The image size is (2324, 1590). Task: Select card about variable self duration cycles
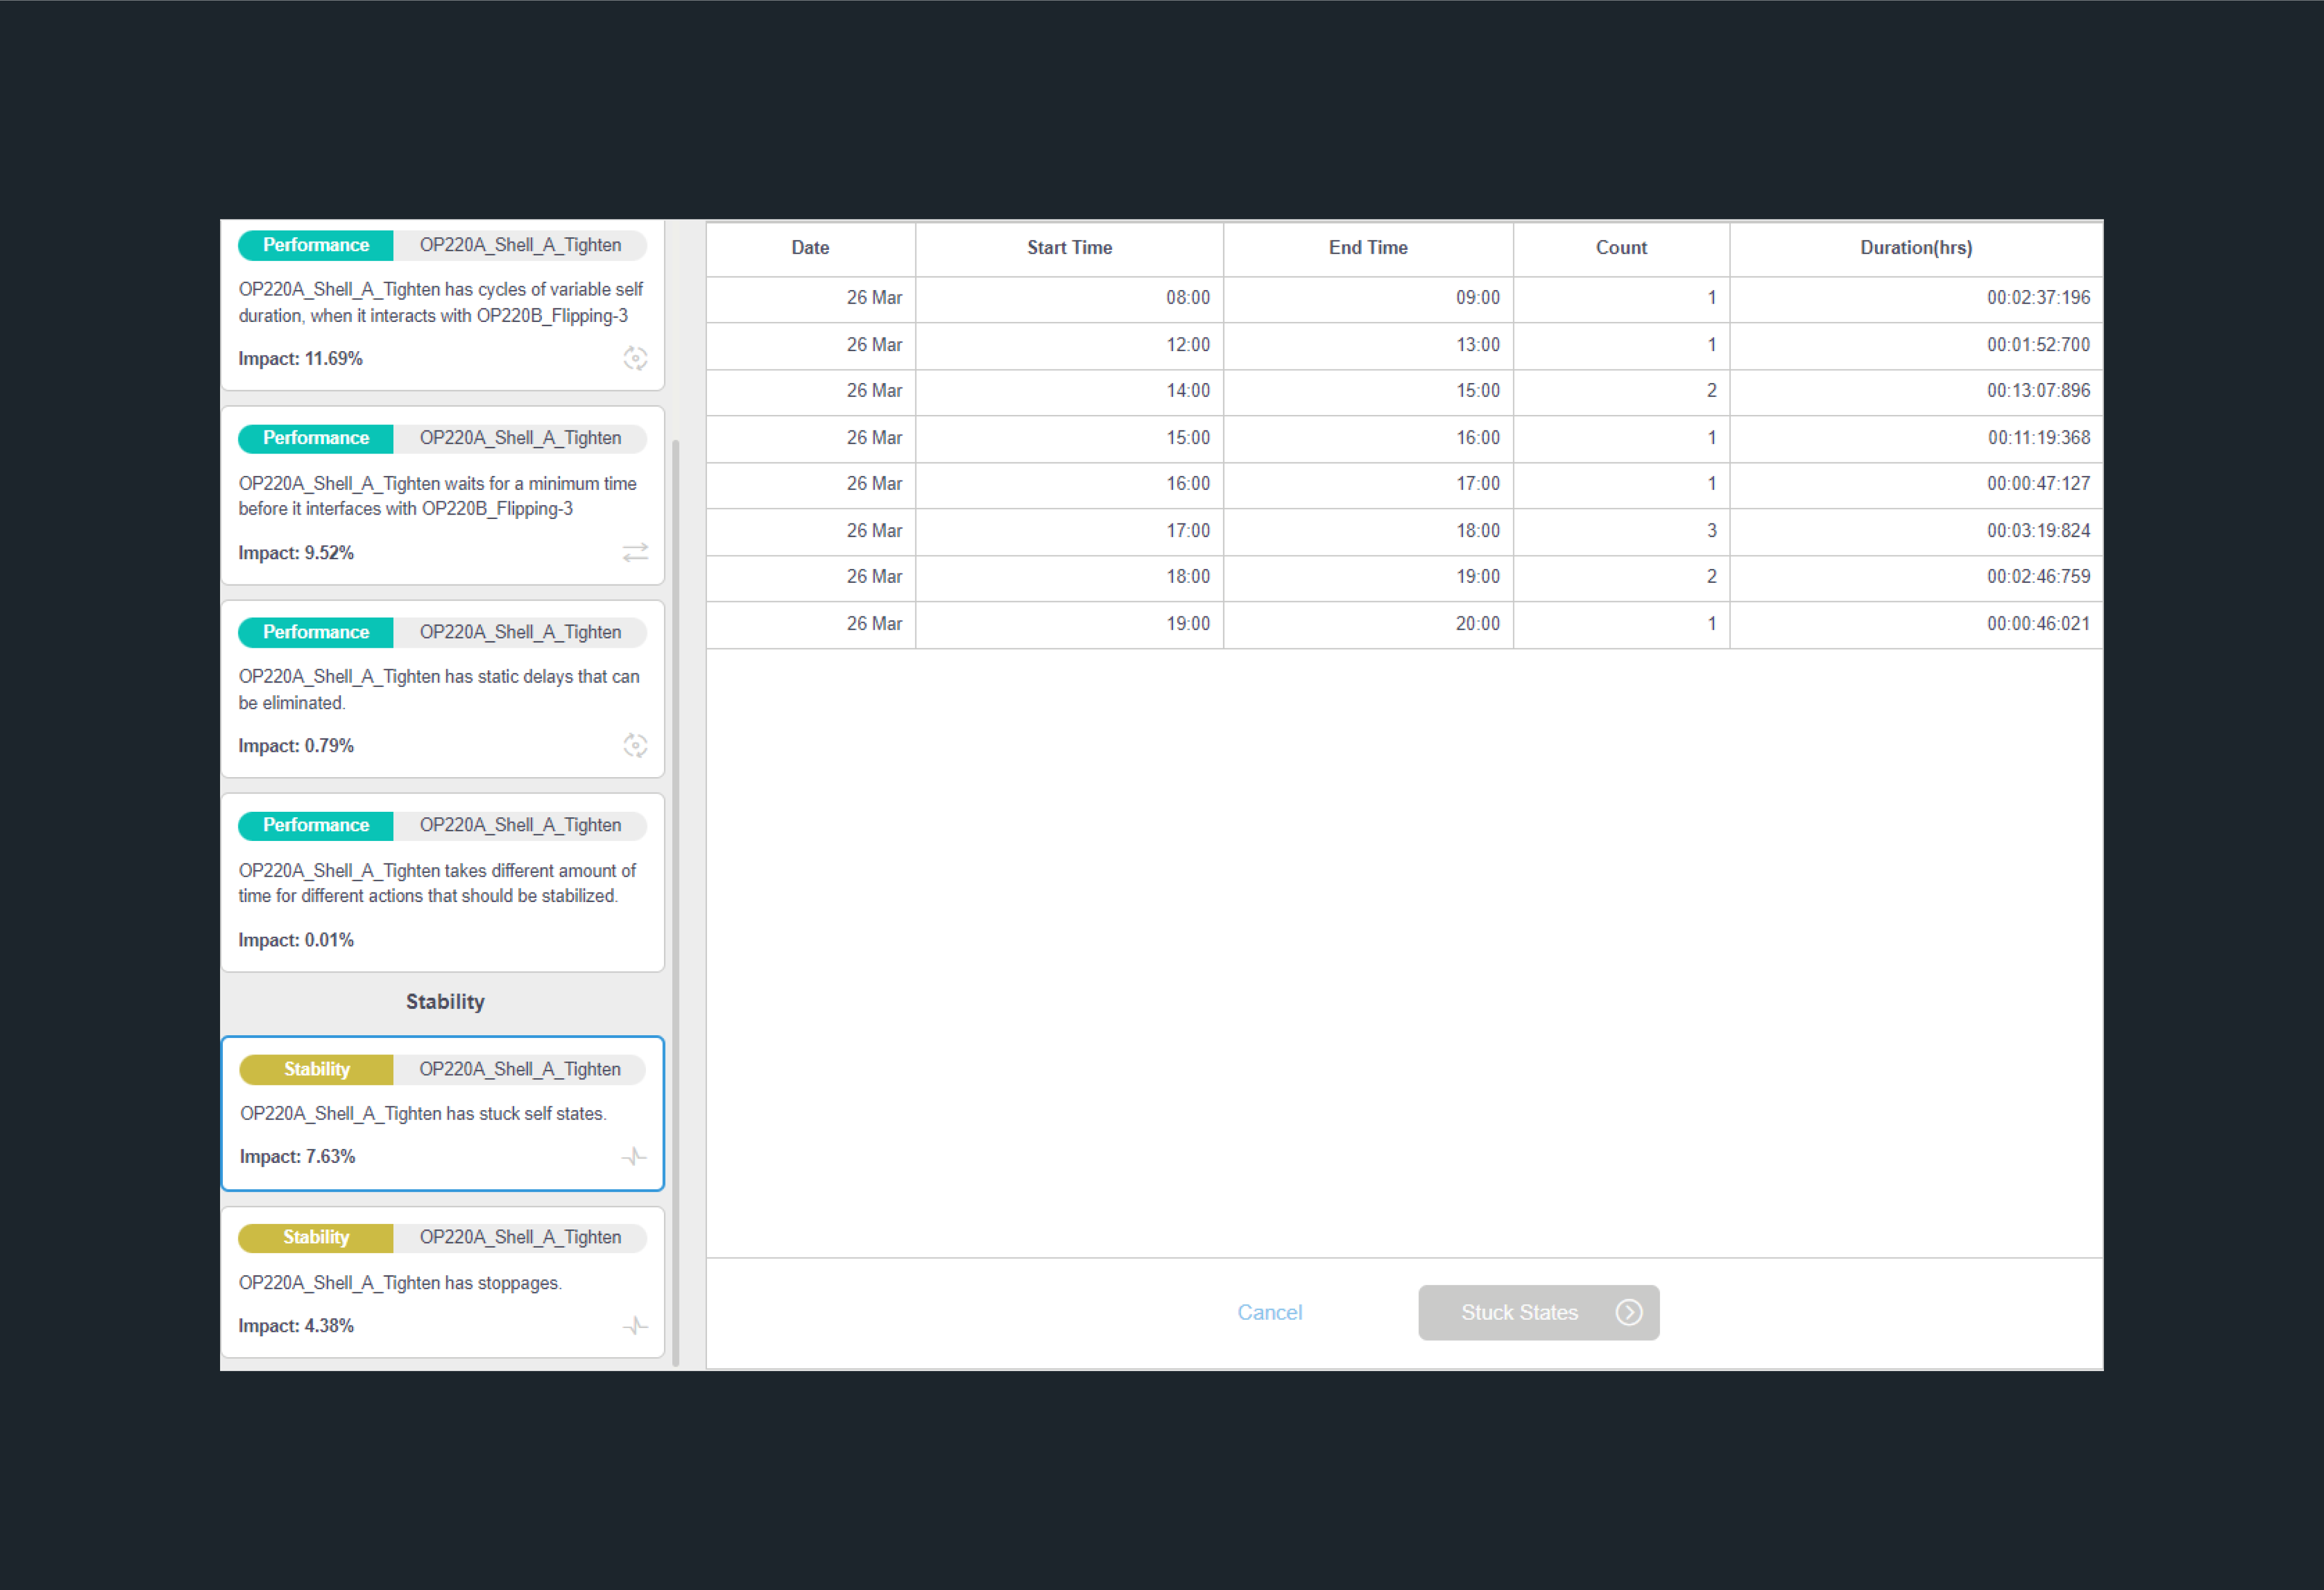pyautogui.click(x=442, y=304)
